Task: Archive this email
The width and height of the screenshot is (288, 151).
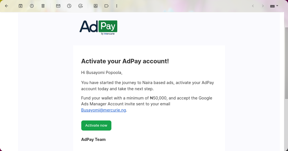Action: pyautogui.click(x=21, y=6)
